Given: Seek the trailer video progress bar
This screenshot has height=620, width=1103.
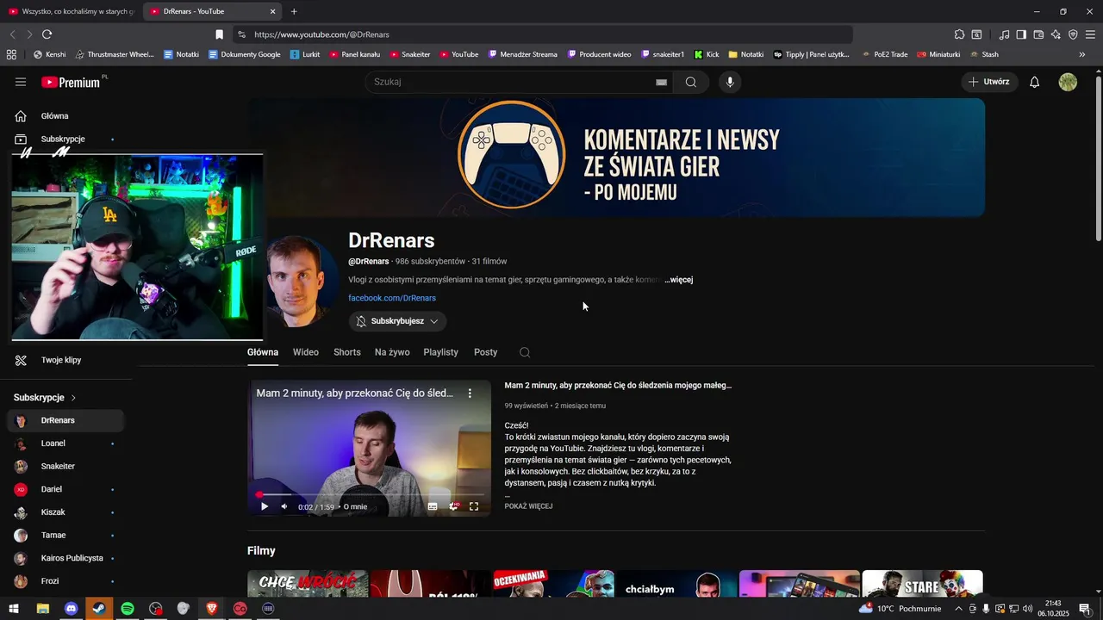Looking at the screenshot, I should (x=371, y=494).
